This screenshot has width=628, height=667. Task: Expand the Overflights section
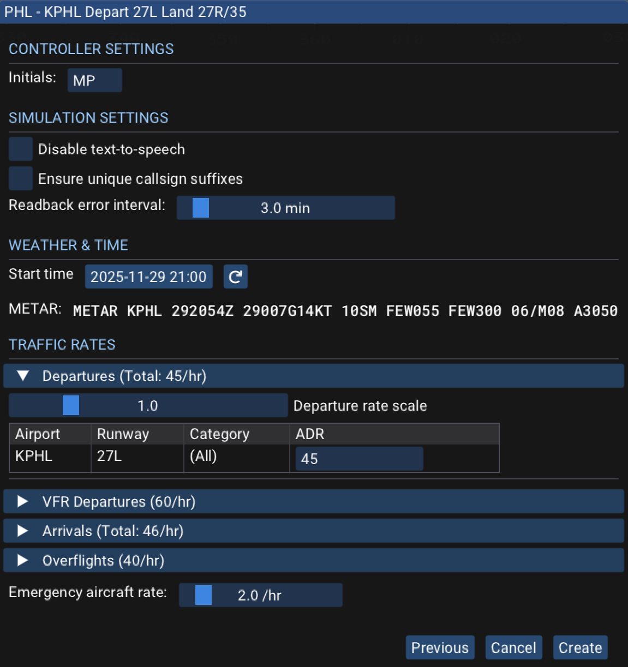point(22,560)
